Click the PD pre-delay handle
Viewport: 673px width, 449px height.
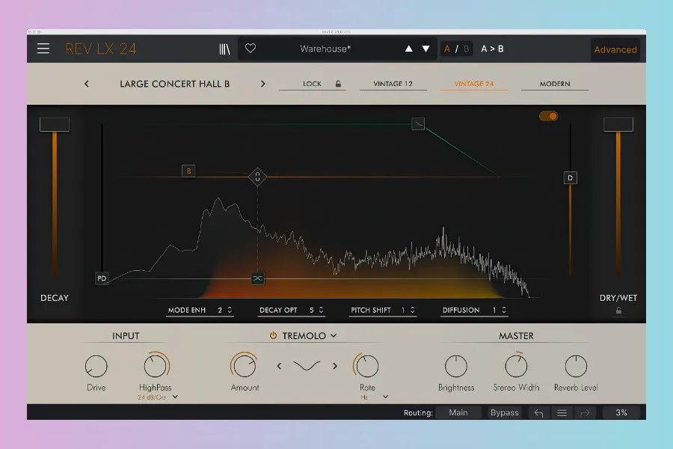pos(102,278)
